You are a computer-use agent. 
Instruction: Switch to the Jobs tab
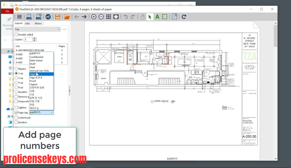tap(27, 23)
